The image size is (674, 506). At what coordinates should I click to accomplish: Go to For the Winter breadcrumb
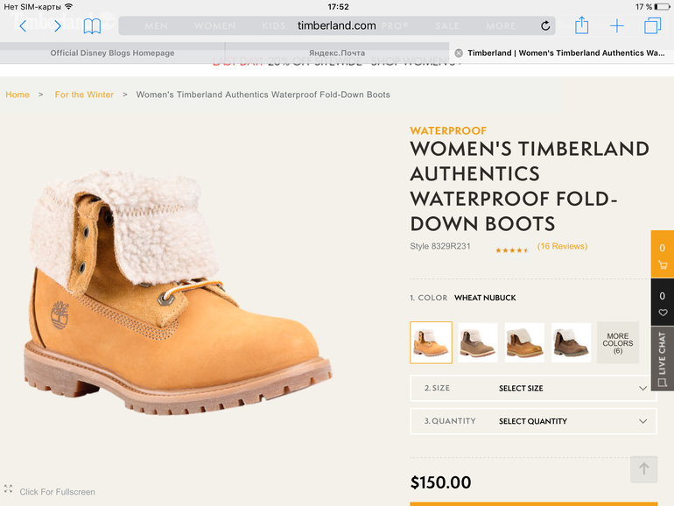click(x=84, y=95)
